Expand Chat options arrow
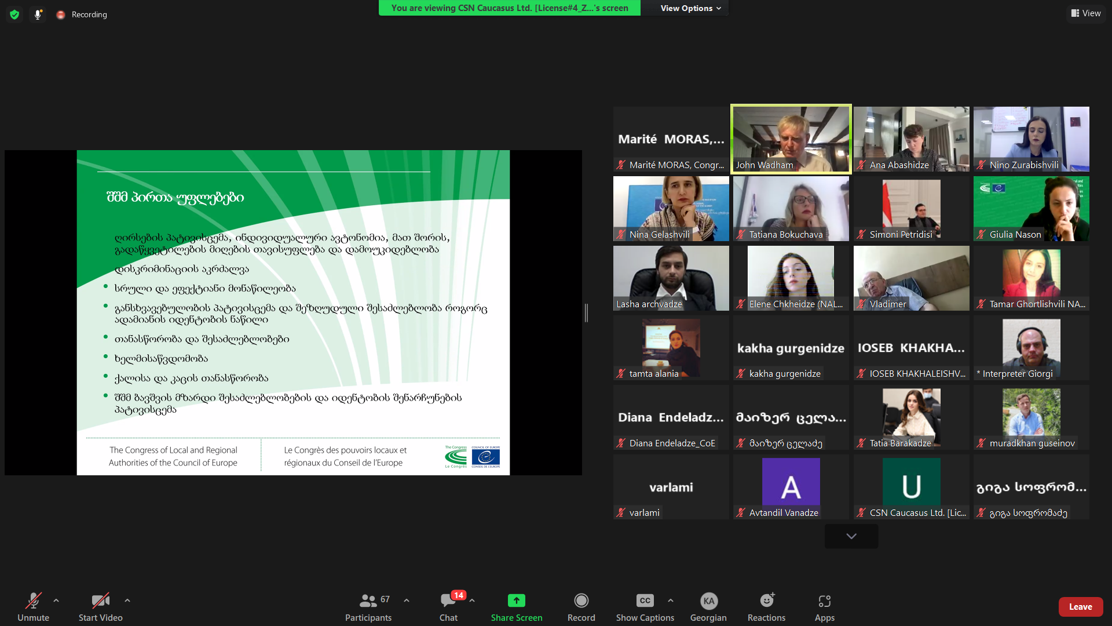1112x626 pixels. pos(472,600)
